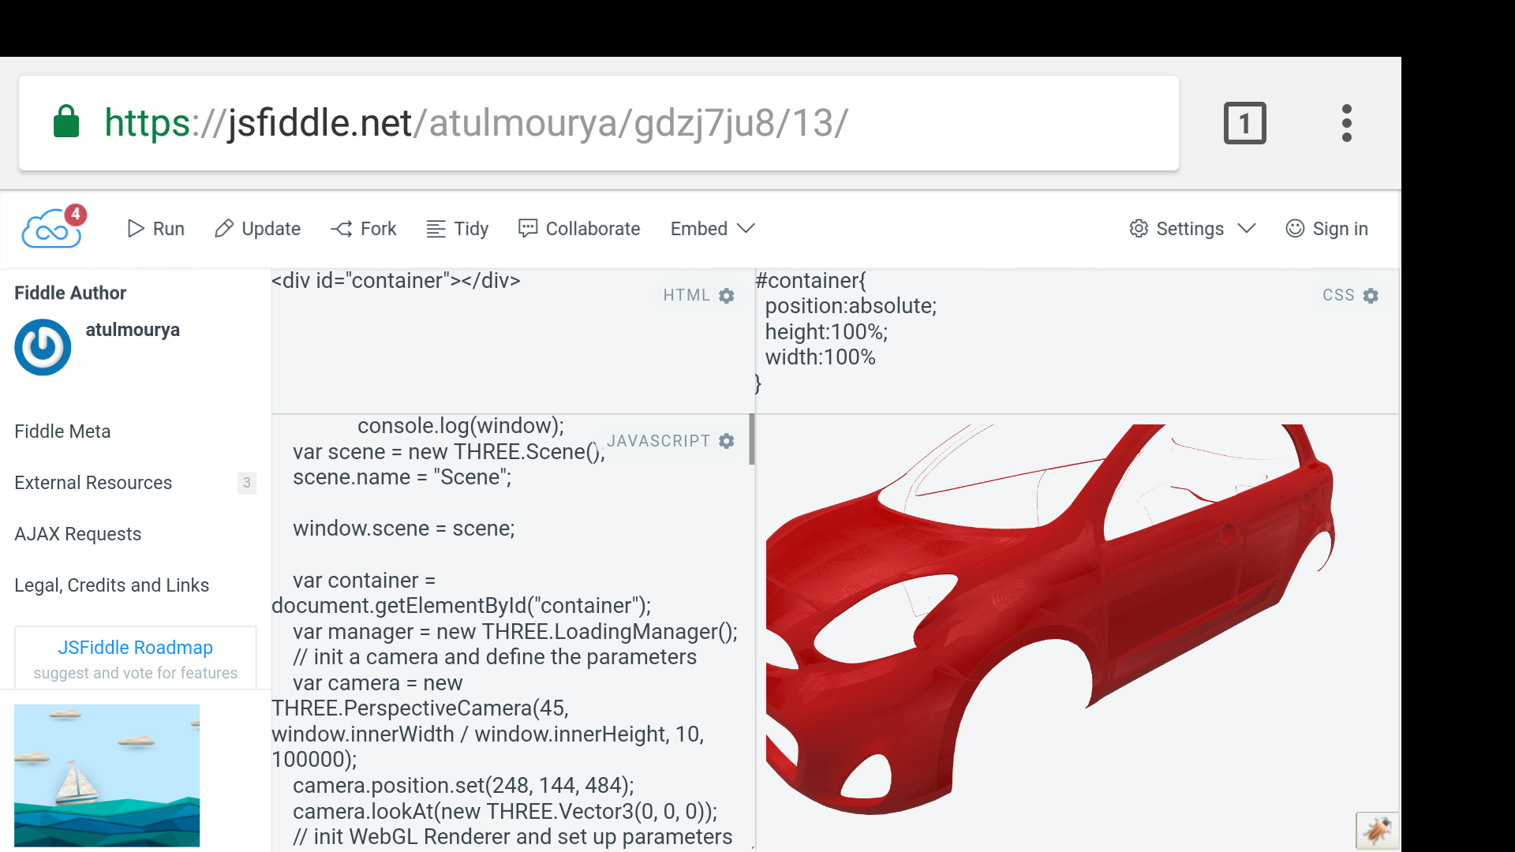Expand the Embed dropdown
Screen dimensions: 1515x852
713,229
